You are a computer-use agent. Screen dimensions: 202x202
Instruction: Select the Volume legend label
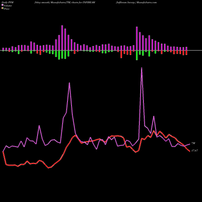click(x=8, y=6)
